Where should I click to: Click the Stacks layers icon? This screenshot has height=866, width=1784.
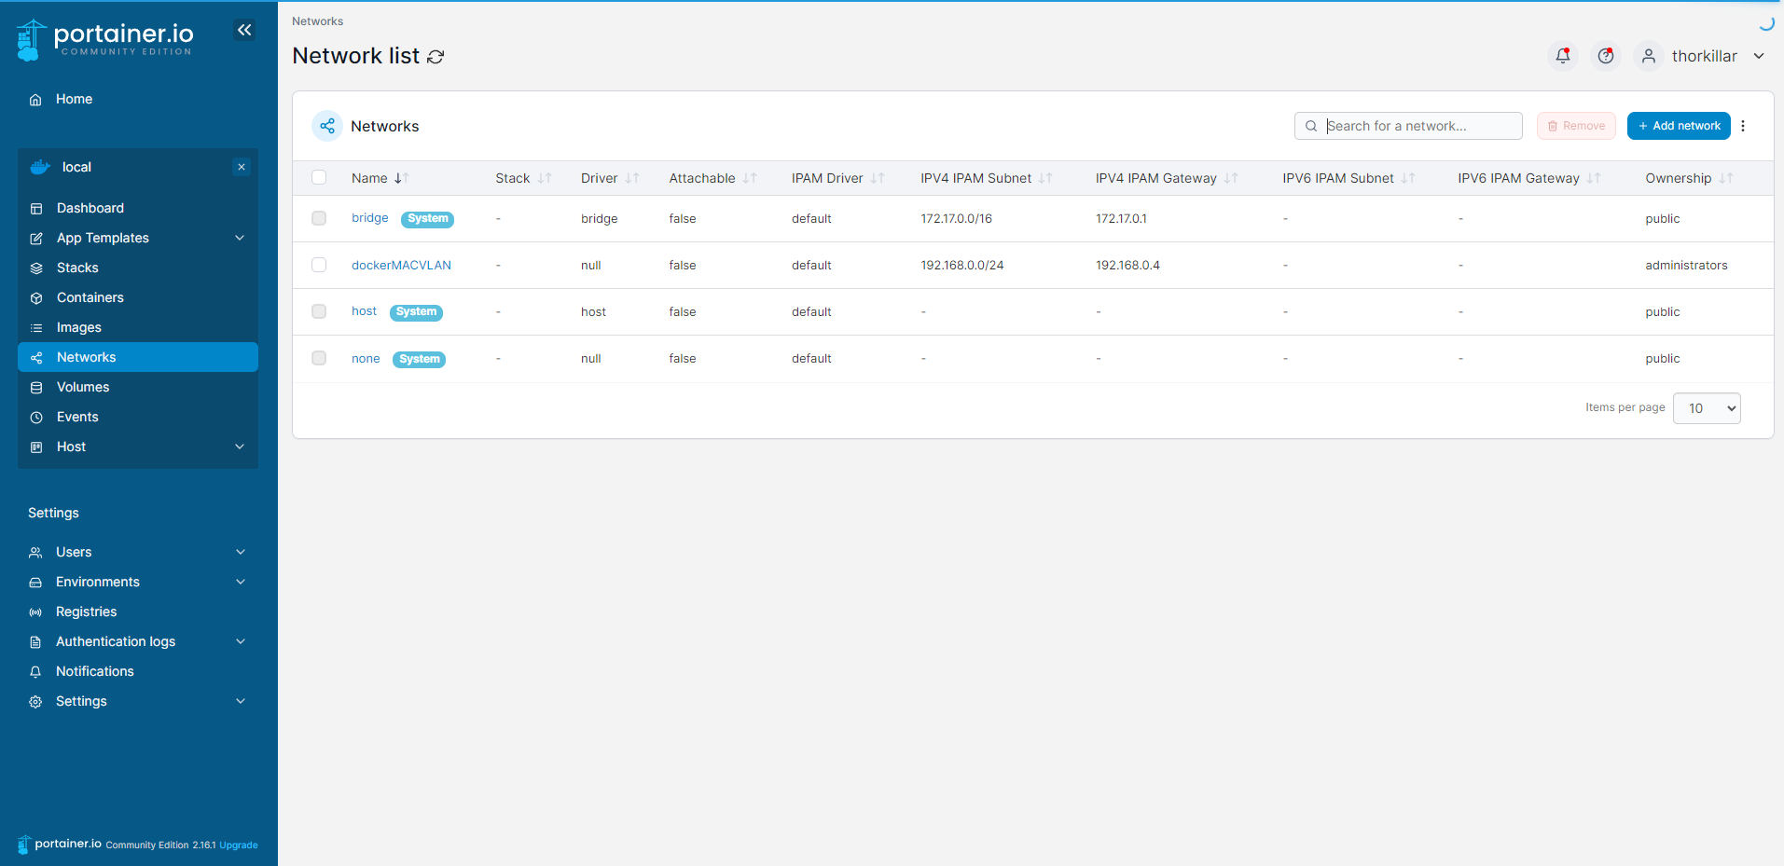click(36, 268)
